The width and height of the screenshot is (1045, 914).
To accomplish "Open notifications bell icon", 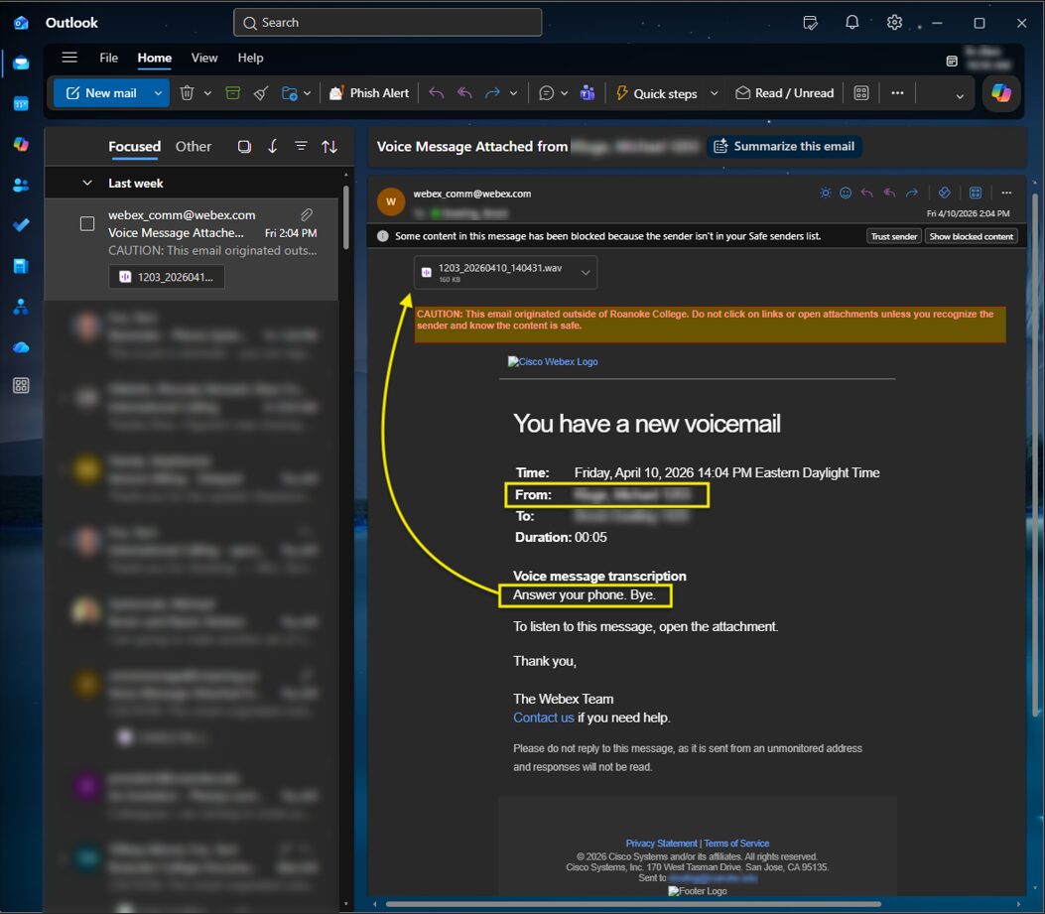I will pos(851,23).
